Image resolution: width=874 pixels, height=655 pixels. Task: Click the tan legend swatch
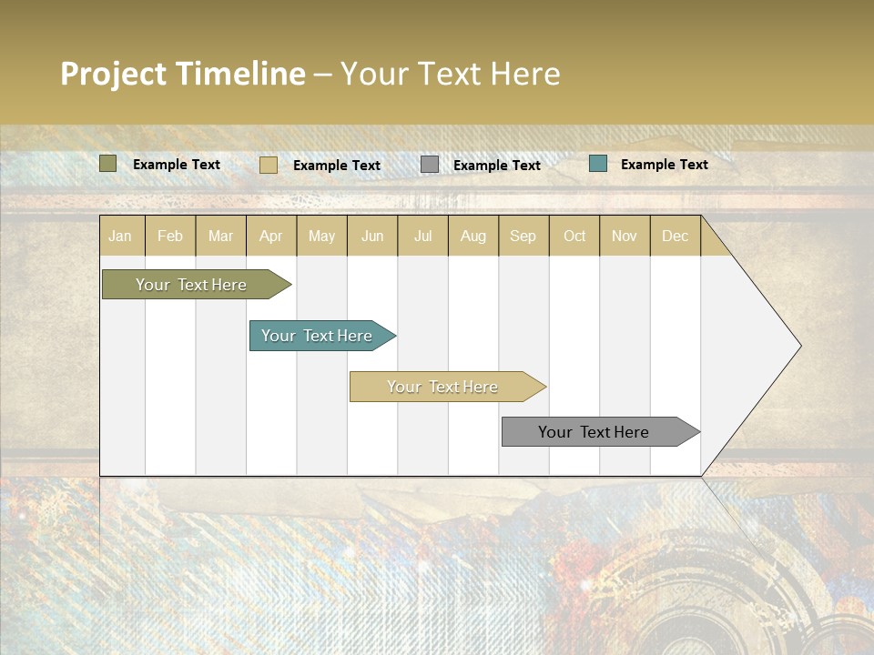pyautogui.click(x=269, y=165)
